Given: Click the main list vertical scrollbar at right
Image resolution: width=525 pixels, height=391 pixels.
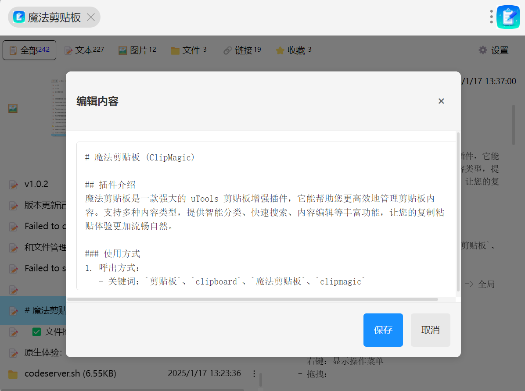Looking at the screenshot, I should click(513, 125).
